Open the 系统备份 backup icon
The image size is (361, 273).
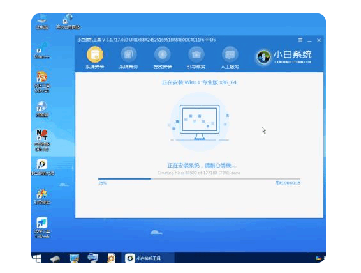(128, 55)
